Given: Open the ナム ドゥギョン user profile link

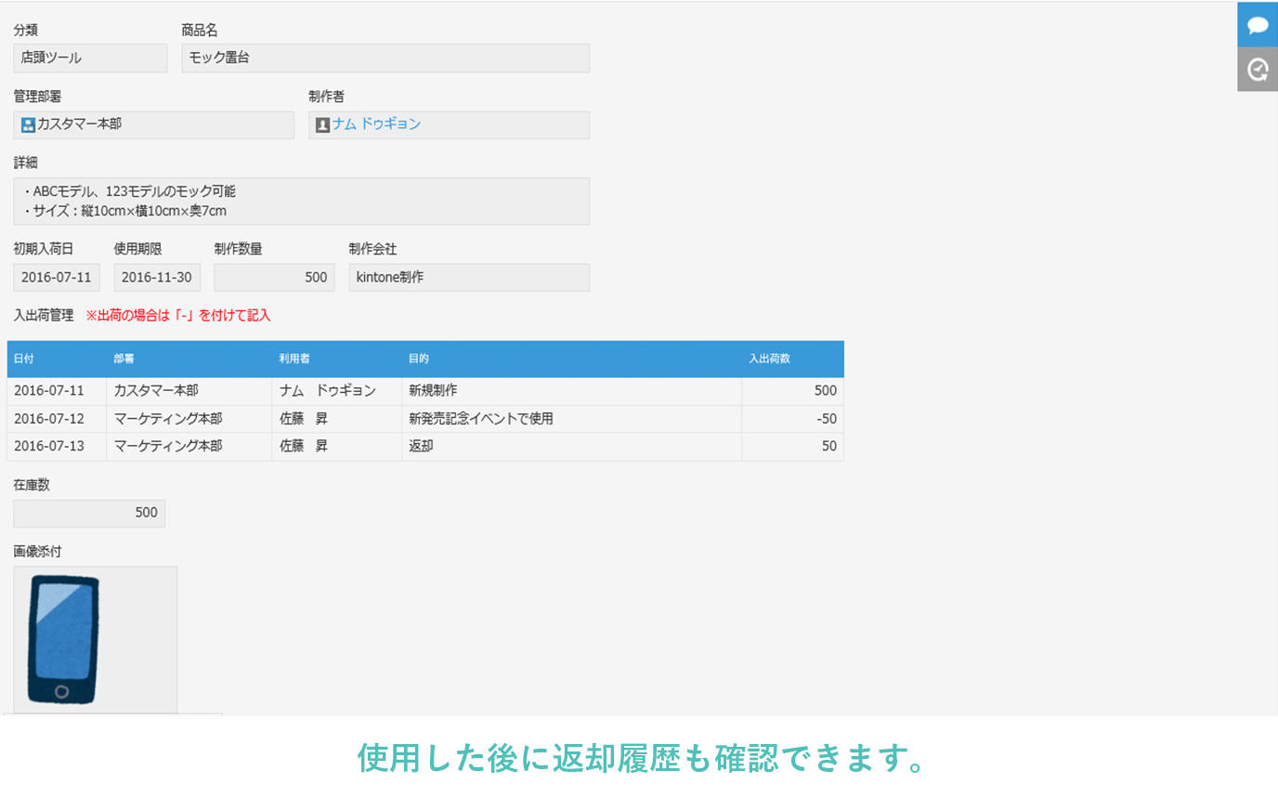Looking at the screenshot, I should pyautogui.click(x=376, y=124).
